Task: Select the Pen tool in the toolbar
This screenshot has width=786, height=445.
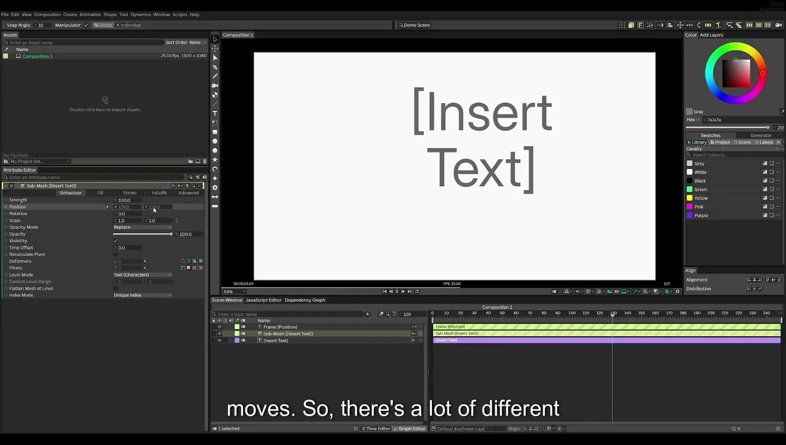Action: click(215, 67)
